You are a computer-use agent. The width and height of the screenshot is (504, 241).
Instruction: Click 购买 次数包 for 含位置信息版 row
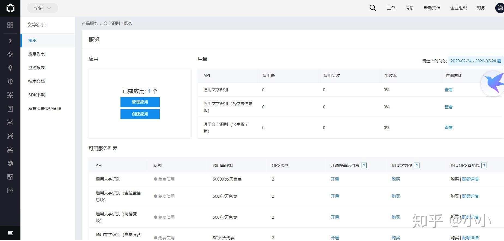(396, 196)
